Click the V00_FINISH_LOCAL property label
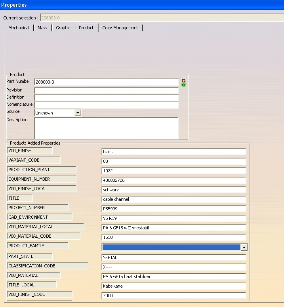Viewport: 284px width, 307px height. click(x=42, y=189)
